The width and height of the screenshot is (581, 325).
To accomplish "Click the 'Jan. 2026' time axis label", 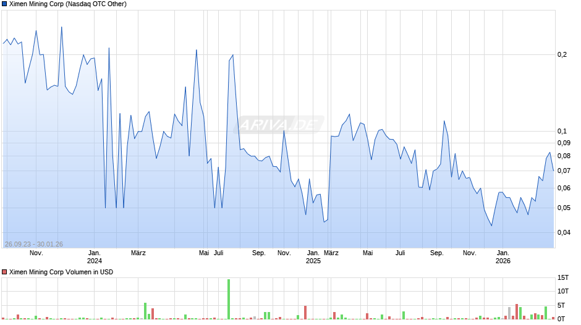I will click(503, 257).
